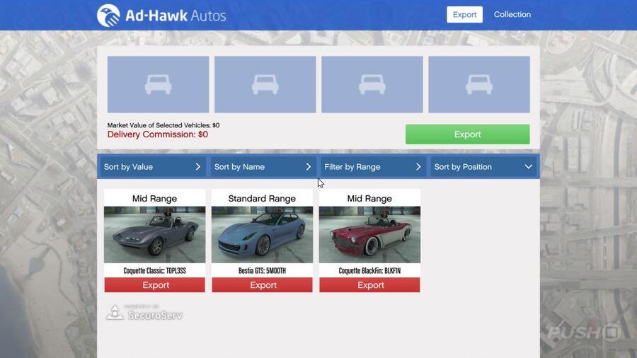Export the Coquette BlackFin BLKFIN
This screenshot has height=358, width=637.
click(369, 285)
